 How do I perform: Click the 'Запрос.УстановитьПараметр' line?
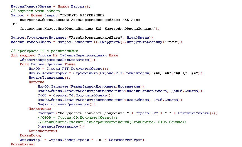pyautogui.click(x=82, y=38)
